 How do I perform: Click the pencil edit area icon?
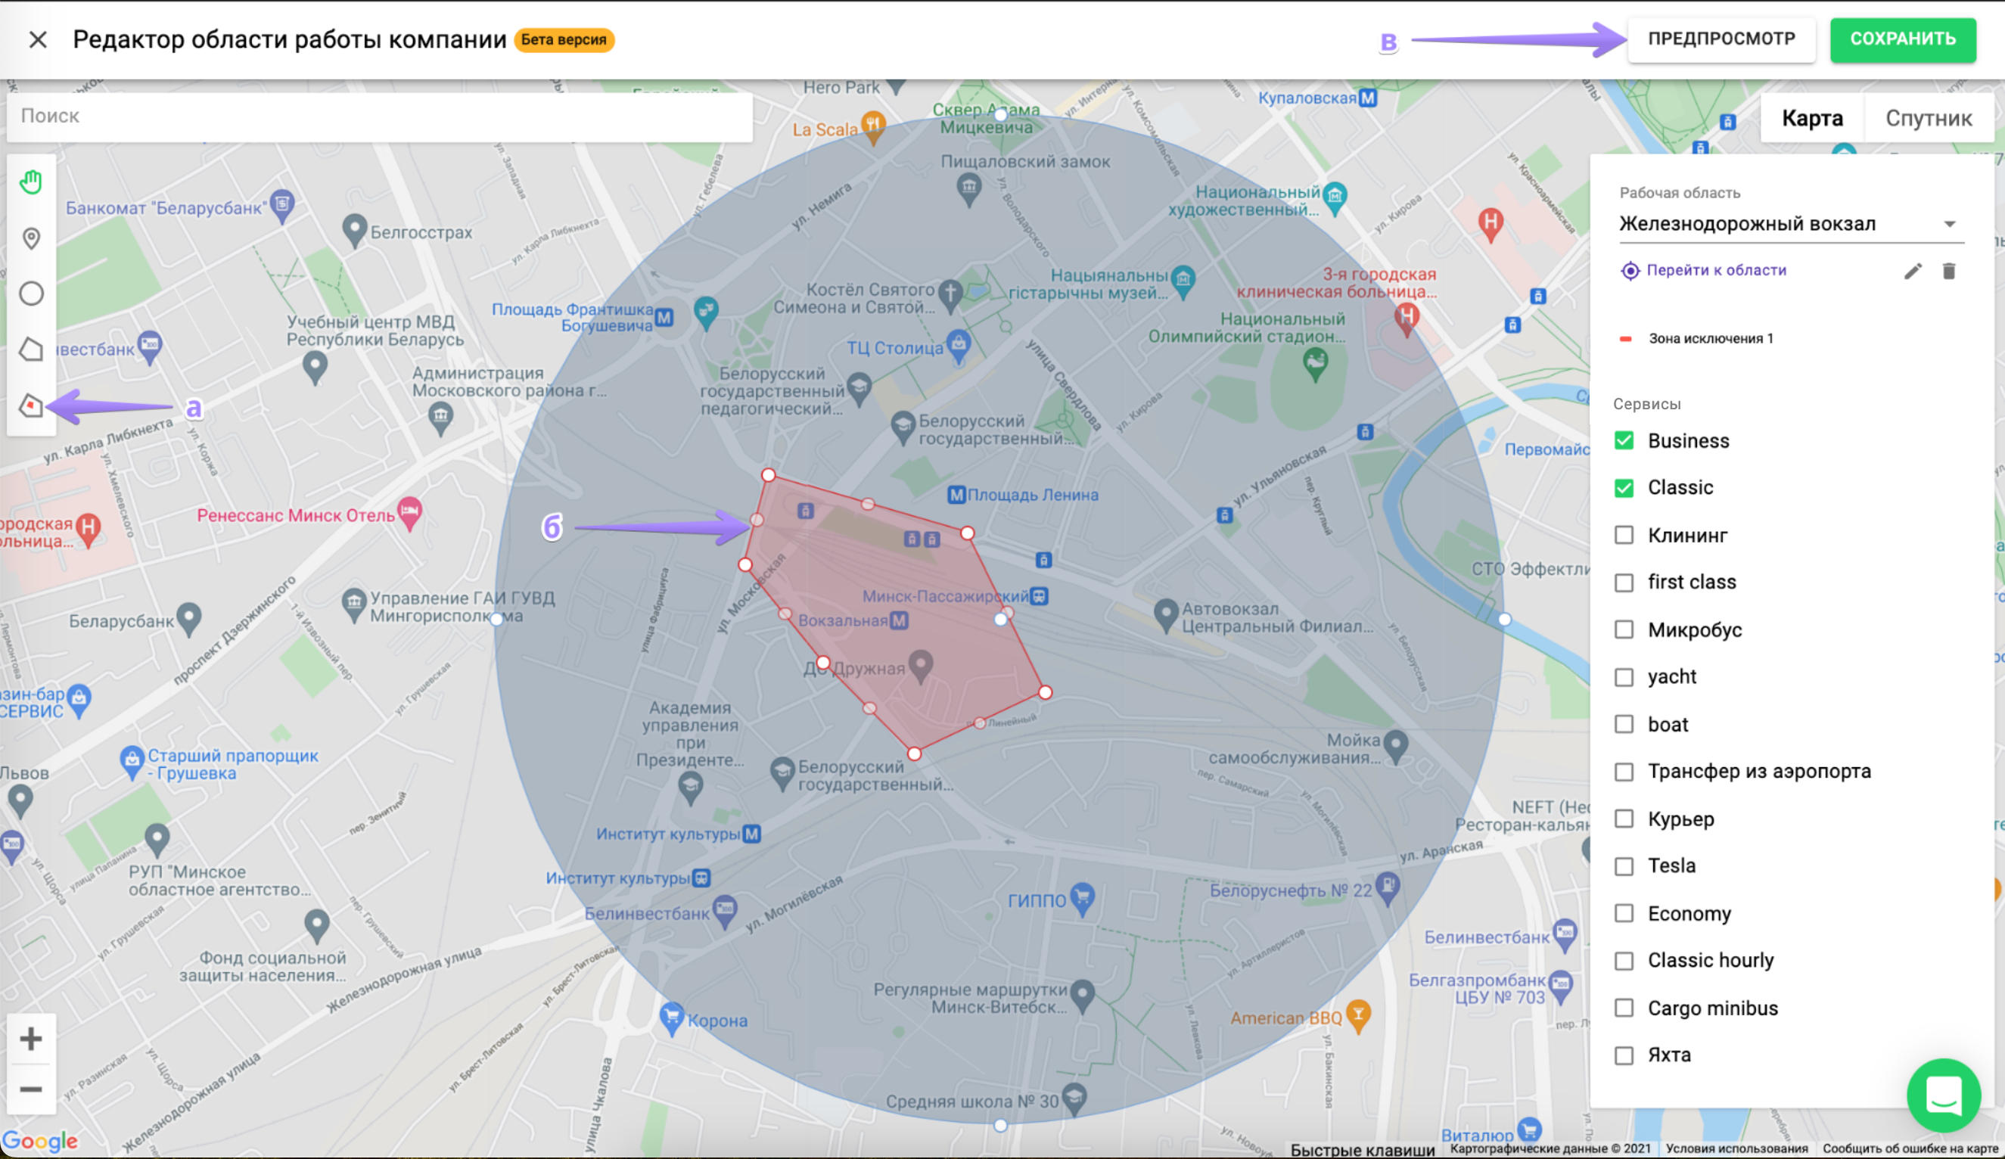point(1913,272)
